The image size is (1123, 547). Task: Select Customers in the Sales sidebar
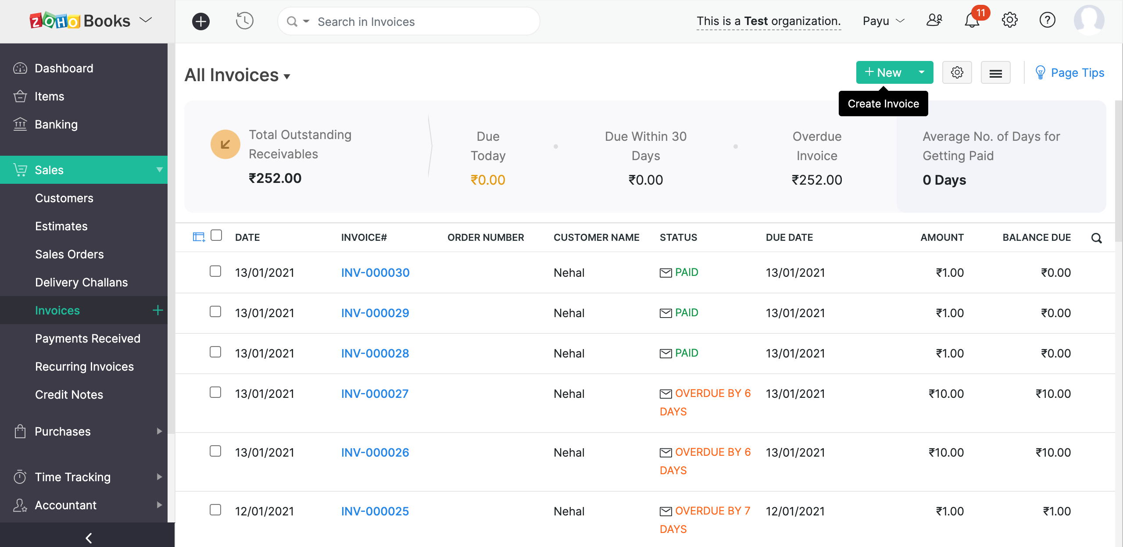pyautogui.click(x=64, y=198)
